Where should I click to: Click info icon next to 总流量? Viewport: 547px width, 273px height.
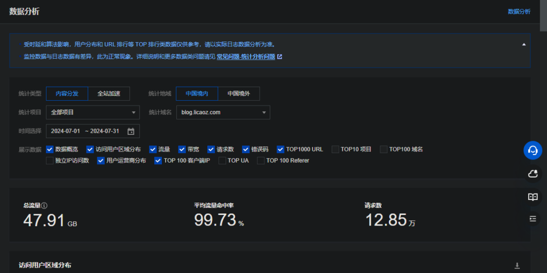click(x=44, y=205)
